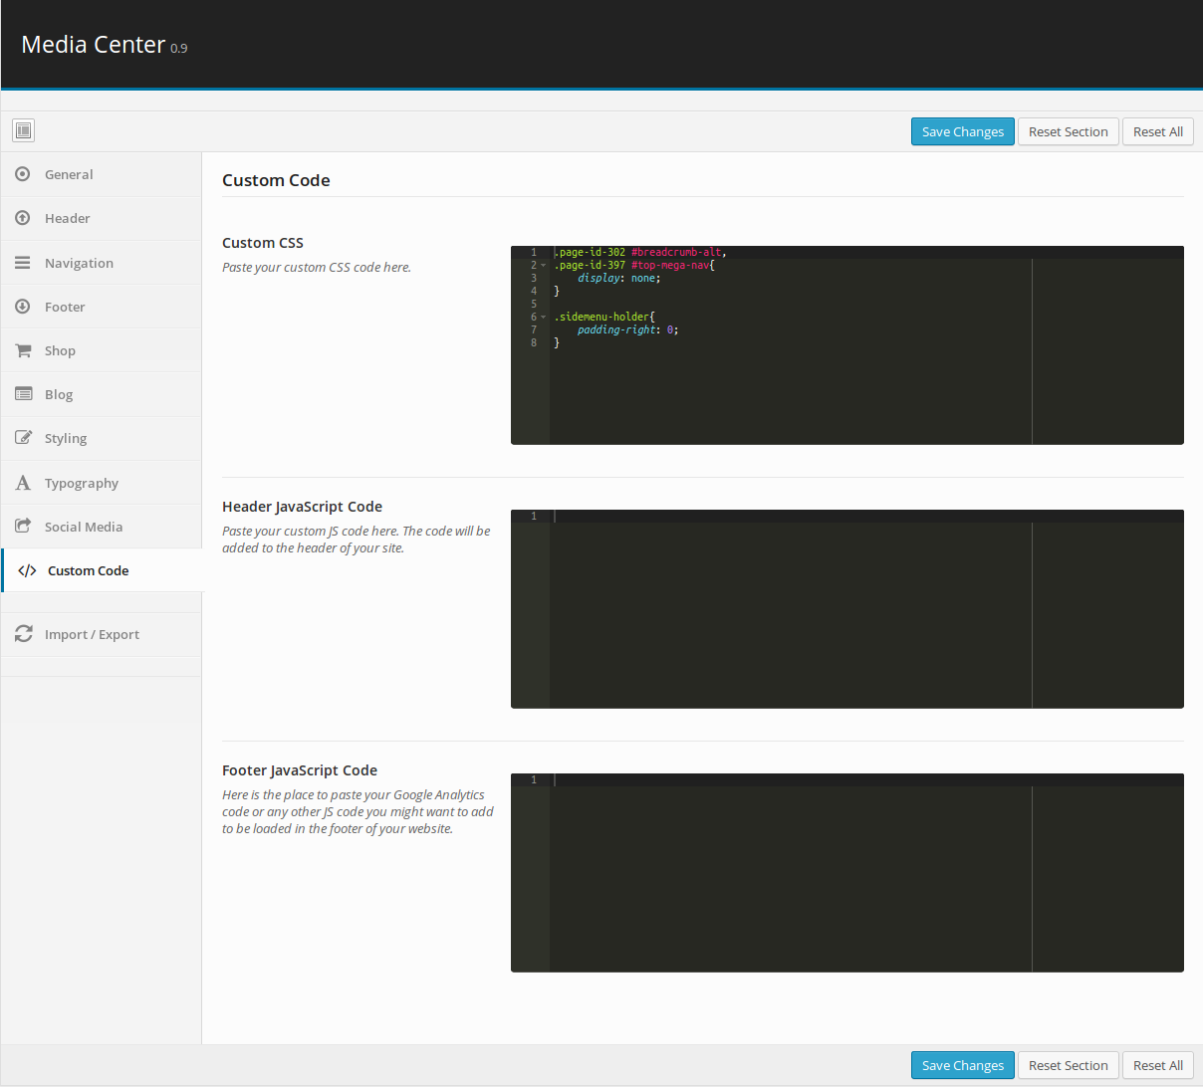Click the Import / Export refresh icon
1203x1087 pixels.
[x=23, y=634]
